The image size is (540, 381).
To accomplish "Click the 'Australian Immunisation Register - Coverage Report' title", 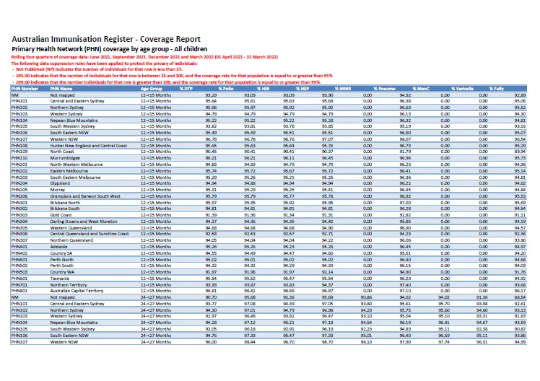I will (106, 39).
